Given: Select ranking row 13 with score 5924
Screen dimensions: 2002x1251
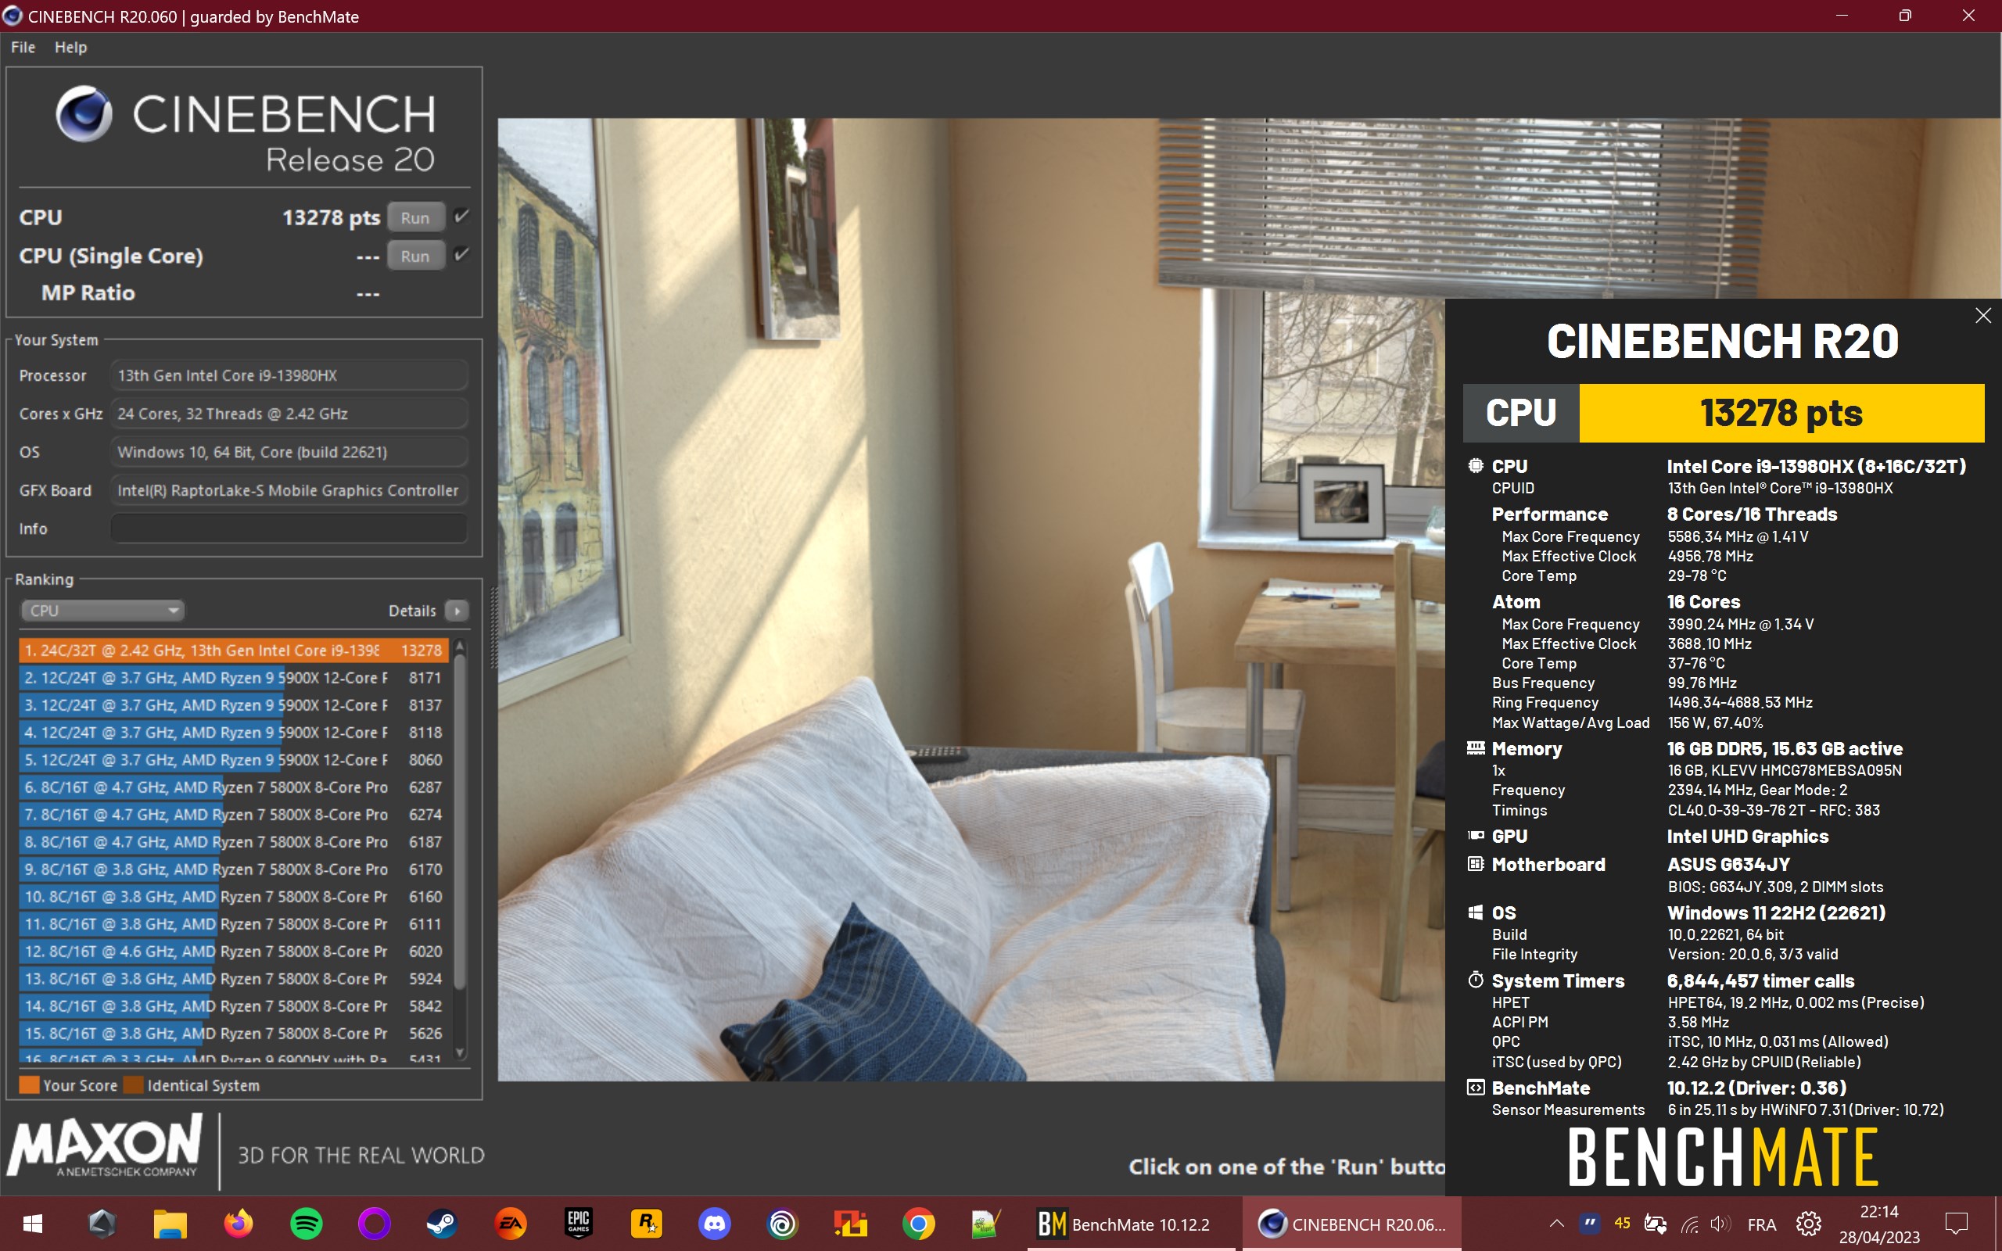Looking at the screenshot, I should 233,978.
